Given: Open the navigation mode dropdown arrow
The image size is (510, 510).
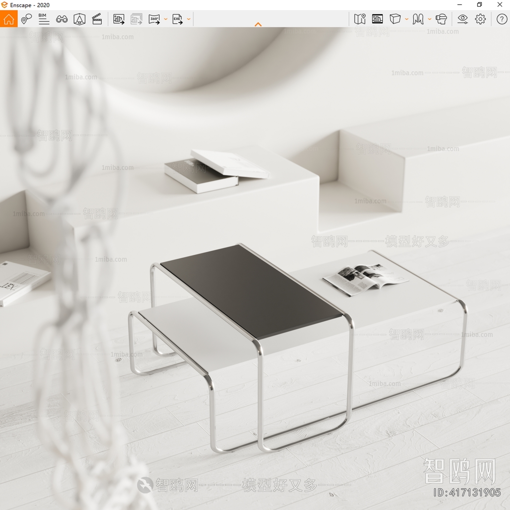Looking at the screenshot, I should (429, 19).
